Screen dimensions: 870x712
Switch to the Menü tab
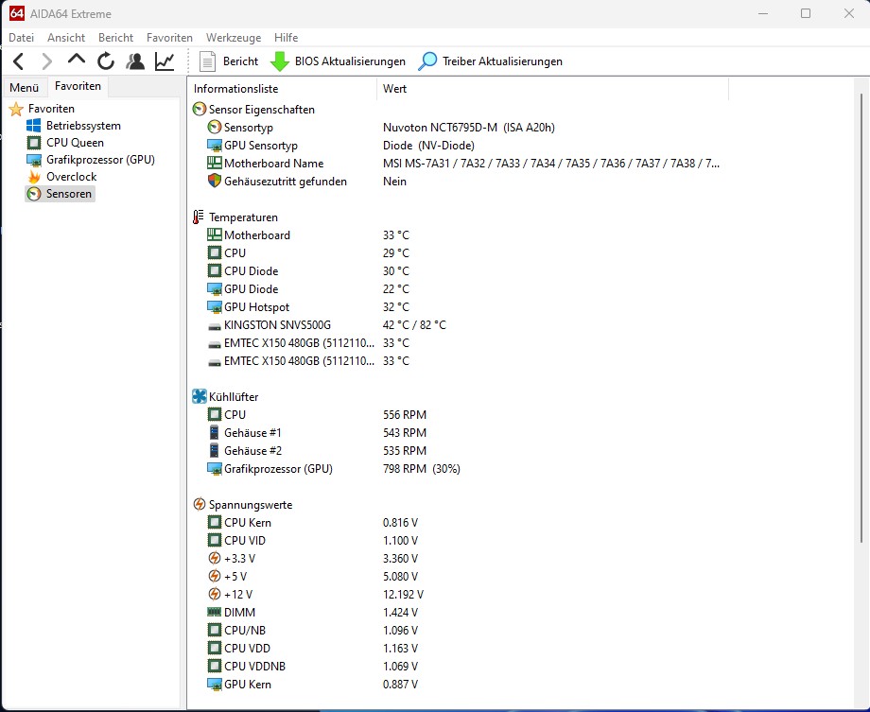pyautogui.click(x=25, y=88)
